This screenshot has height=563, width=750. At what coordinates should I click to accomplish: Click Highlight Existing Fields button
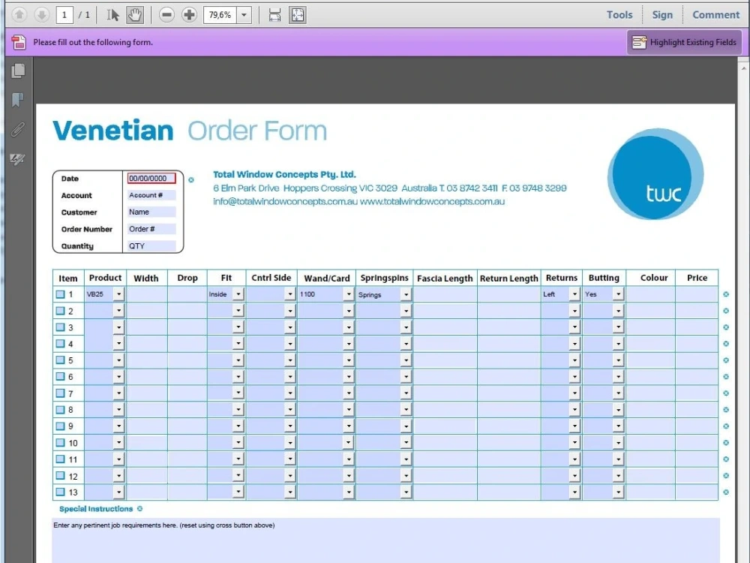click(684, 42)
